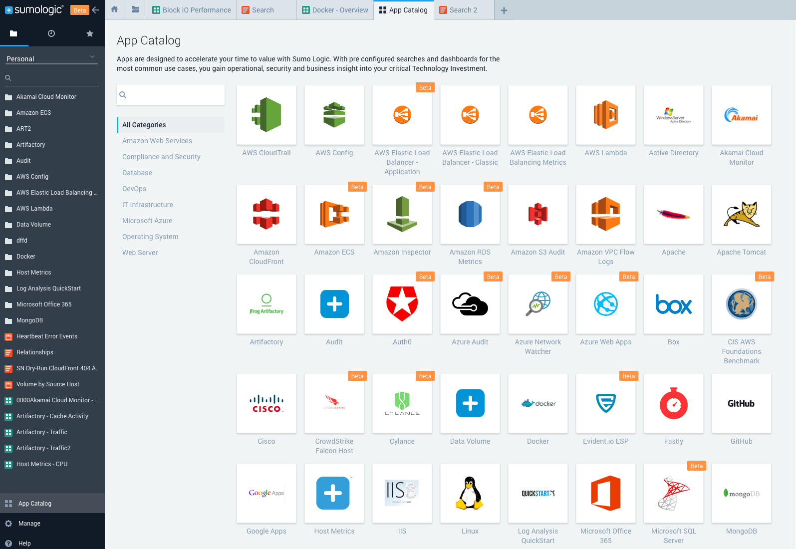Select the Apache feather app icon
Image resolution: width=796 pixels, height=549 pixels.
[674, 214]
